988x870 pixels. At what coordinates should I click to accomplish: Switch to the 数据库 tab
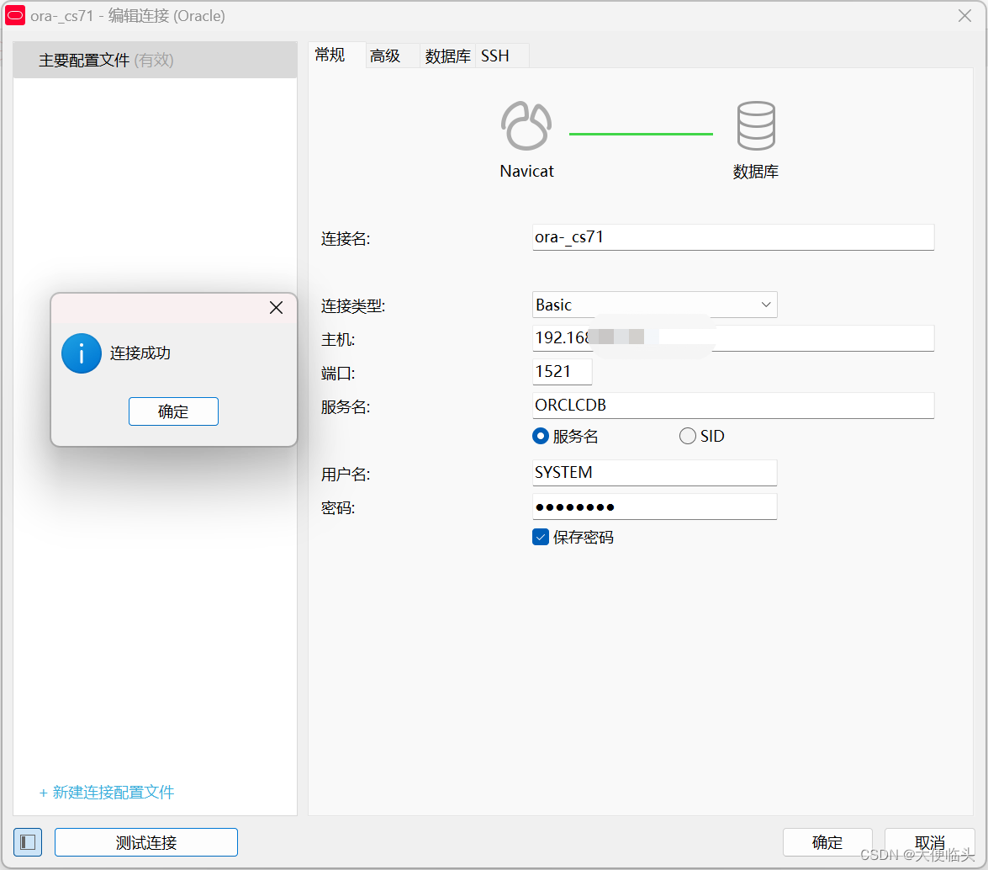[x=448, y=56]
